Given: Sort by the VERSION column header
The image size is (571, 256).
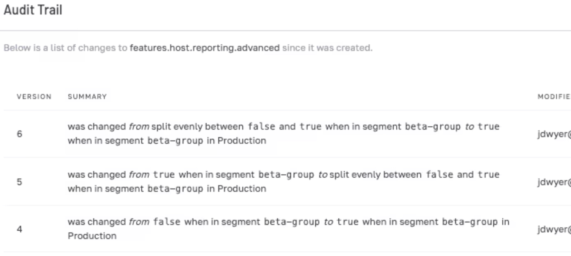Looking at the screenshot, I should tap(34, 97).
